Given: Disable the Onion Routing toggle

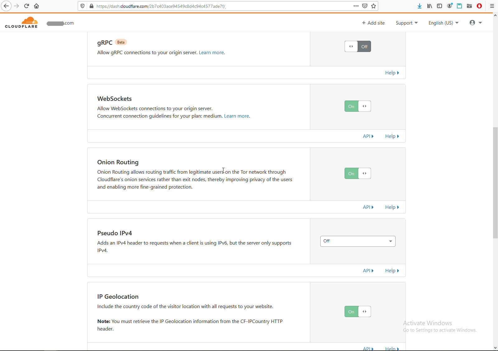Looking at the screenshot, I should [x=358, y=174].
